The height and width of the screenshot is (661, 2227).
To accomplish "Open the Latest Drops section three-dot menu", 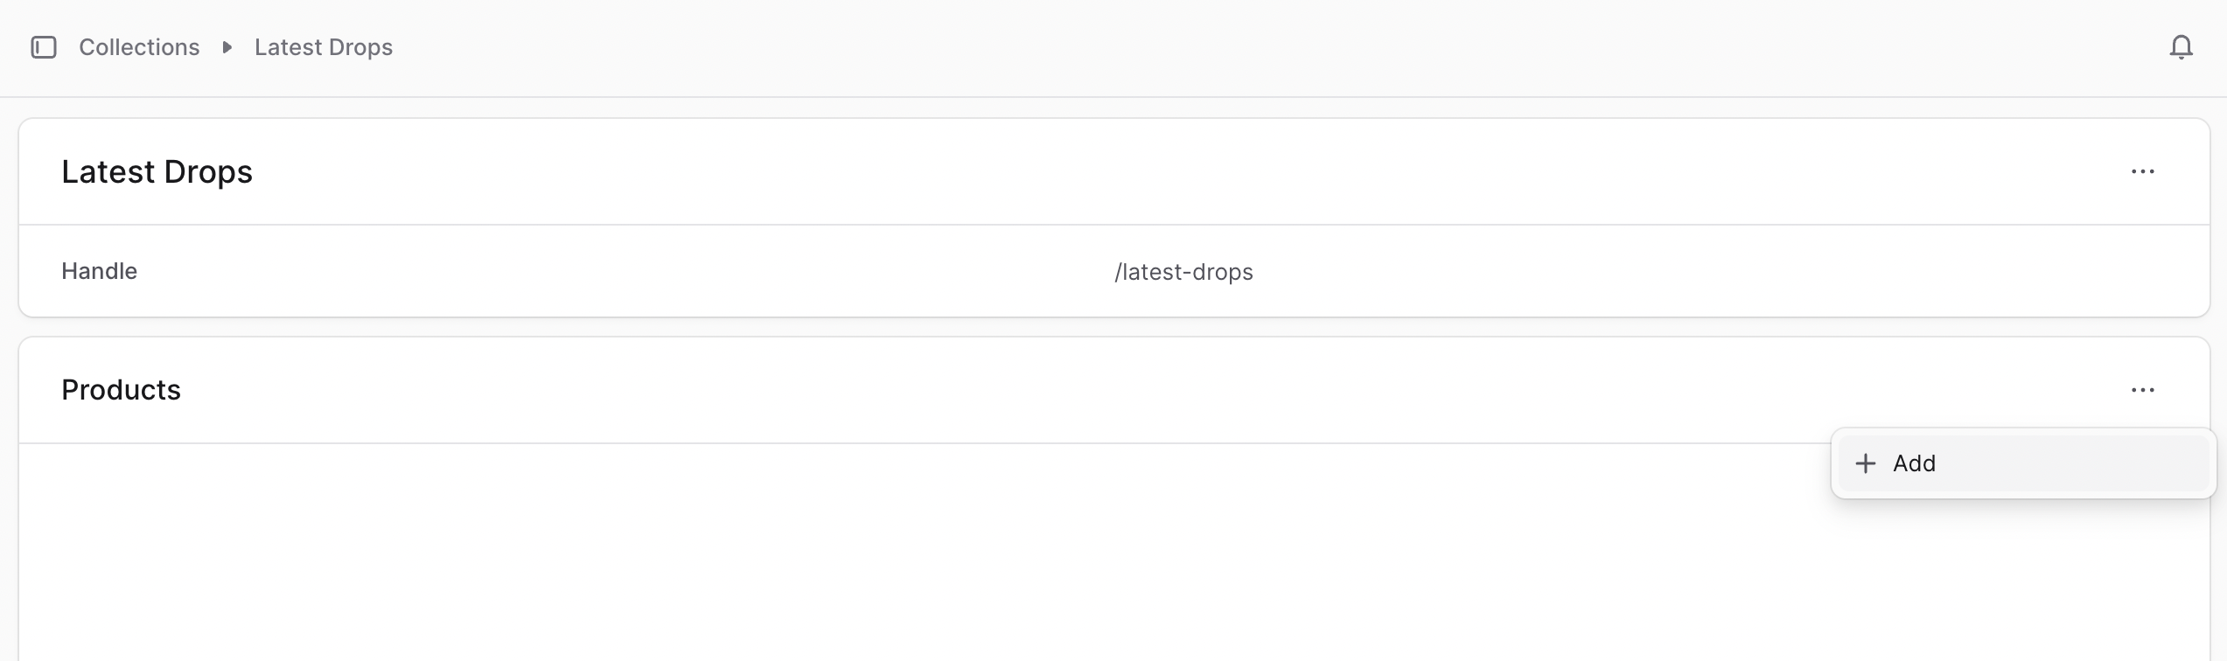I will tap(2142, 171).
